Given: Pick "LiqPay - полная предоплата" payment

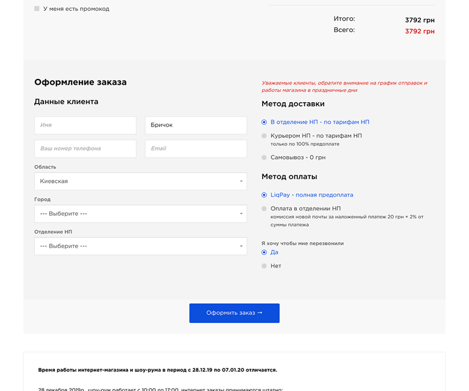Looking at the screenshot, I should coord(264,195).
